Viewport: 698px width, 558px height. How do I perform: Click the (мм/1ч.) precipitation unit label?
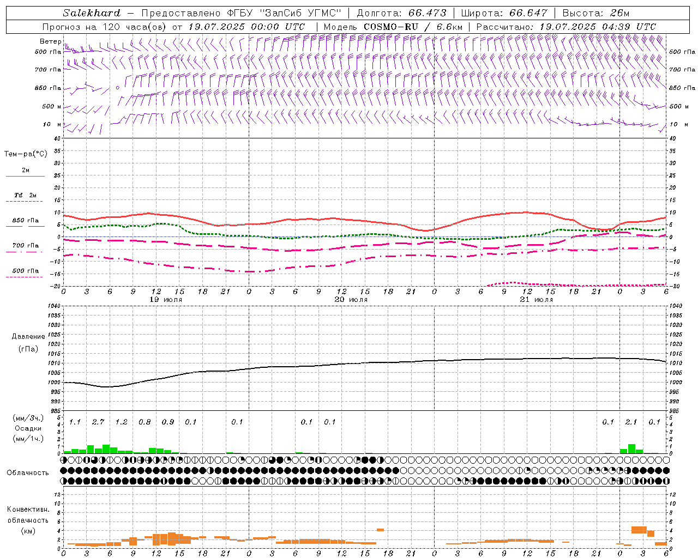pyautogui.click(x=28, y=439)
